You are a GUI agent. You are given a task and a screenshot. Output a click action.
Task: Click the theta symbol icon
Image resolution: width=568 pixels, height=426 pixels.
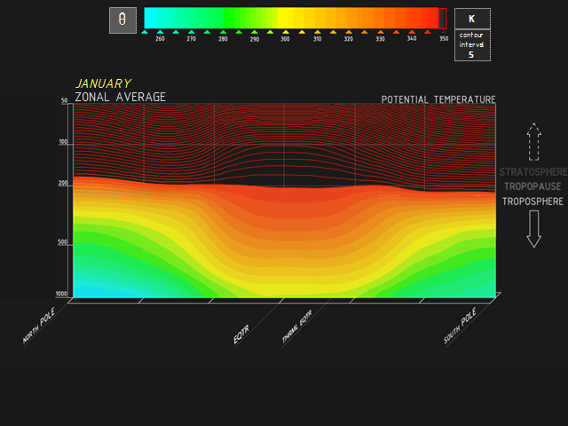pos(122,20)
